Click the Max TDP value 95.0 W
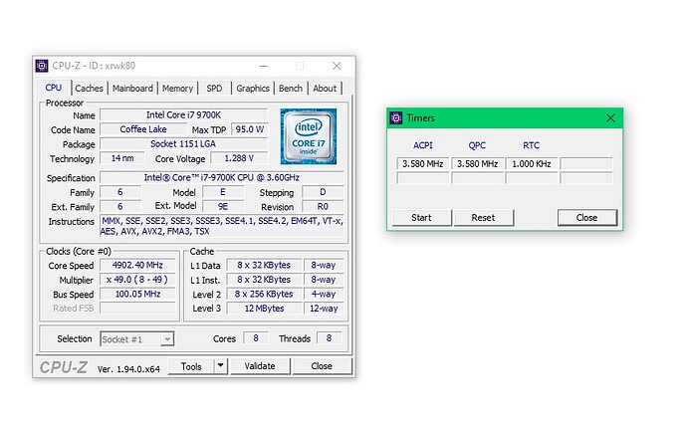 [x=250, y=129]
